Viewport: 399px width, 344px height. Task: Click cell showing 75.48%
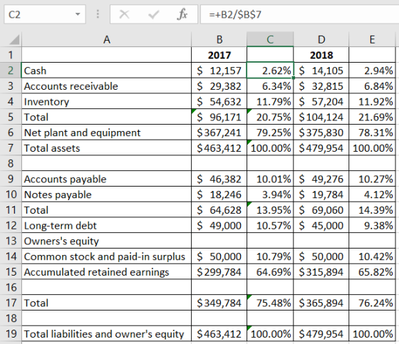coord(270,303)
